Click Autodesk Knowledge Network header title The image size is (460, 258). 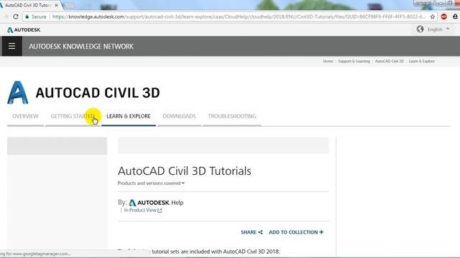point(81,46)
